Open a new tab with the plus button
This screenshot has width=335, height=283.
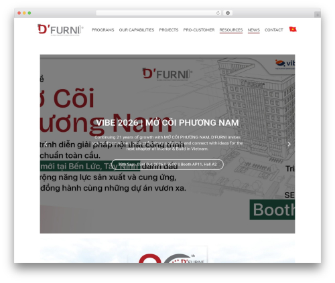pos(318,15)
